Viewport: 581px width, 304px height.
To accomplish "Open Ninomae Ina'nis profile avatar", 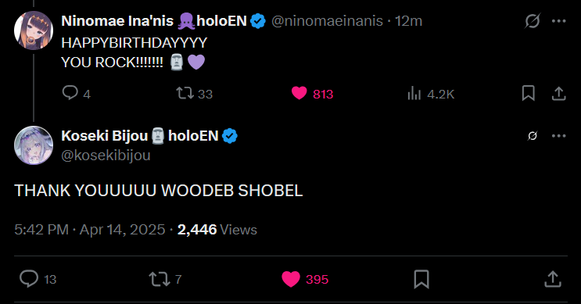I will tap(34, 30).
